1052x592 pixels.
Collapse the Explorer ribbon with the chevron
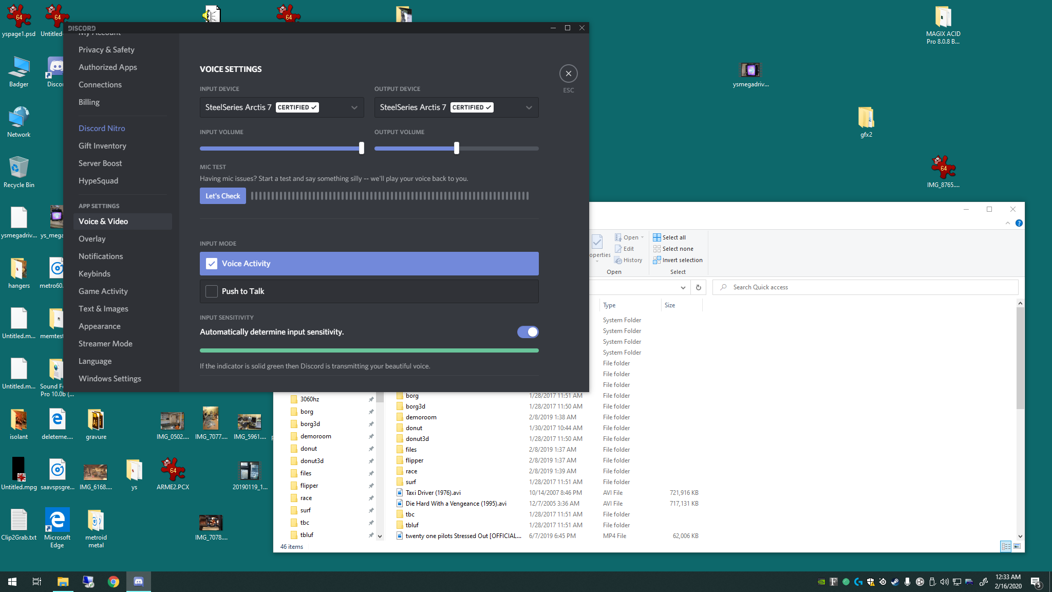click(x=1008, y=223)
